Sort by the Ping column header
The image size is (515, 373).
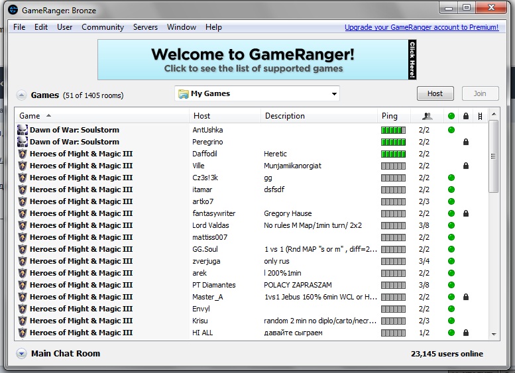(x=394, y=116)
